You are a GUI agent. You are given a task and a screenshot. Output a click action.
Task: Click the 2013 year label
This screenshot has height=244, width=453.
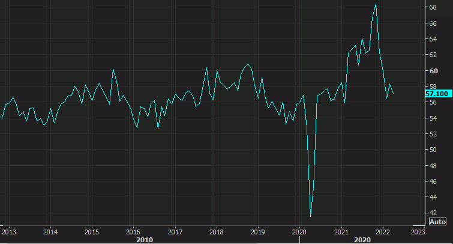(x=8, y=232)
